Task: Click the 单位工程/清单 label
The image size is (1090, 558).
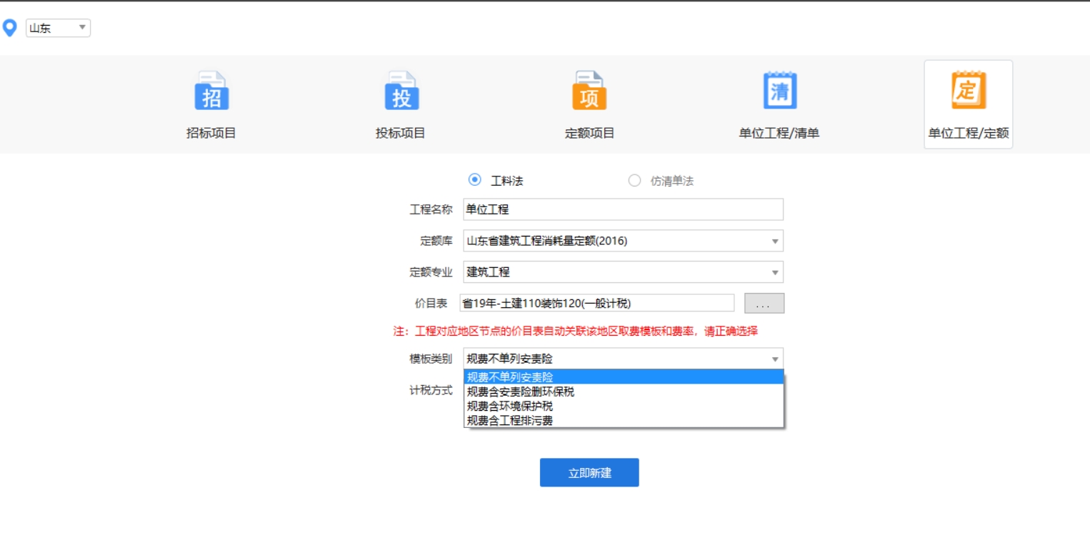Action: (779, 133)
